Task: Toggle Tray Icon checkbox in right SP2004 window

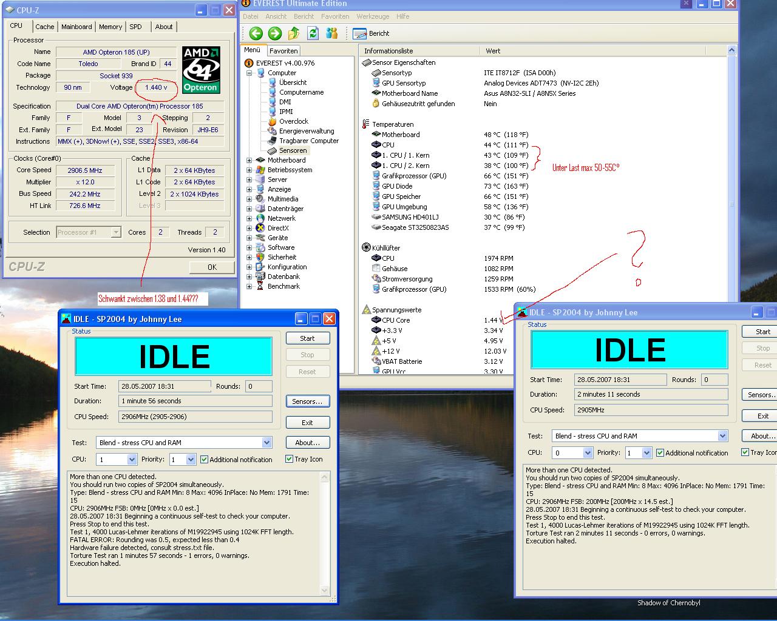Action: click(745, 452)
